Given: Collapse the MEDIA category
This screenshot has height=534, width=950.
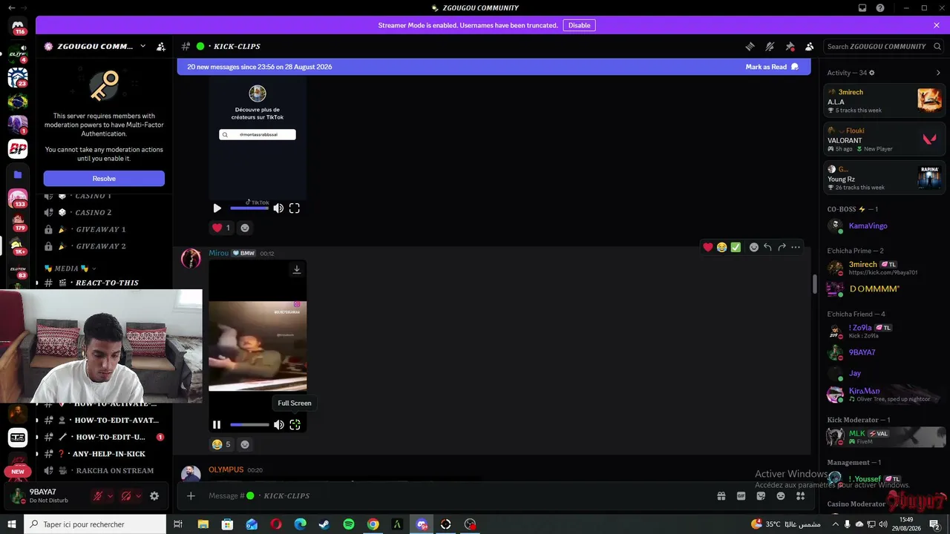Looking at the screenshot, I should coord(70,268).
